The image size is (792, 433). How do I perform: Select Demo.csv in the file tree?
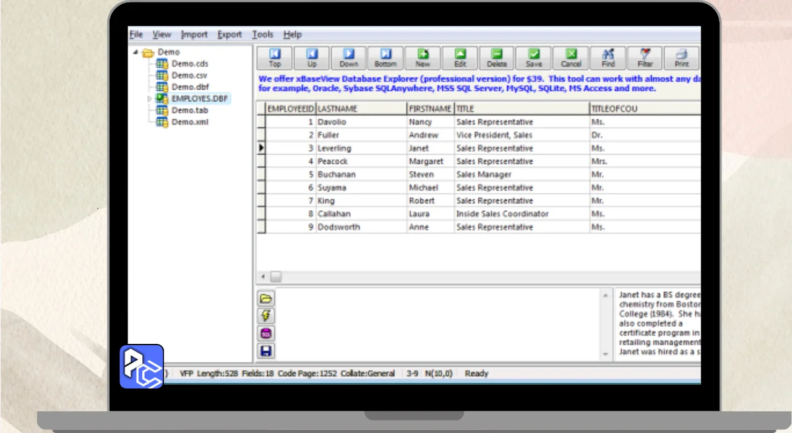point(189,75)
